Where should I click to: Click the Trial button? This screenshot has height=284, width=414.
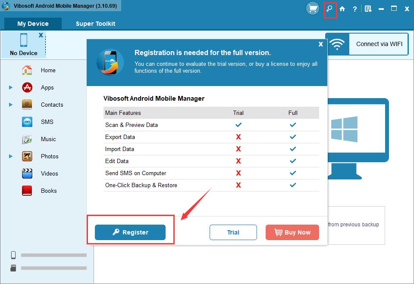click(233, 232)
